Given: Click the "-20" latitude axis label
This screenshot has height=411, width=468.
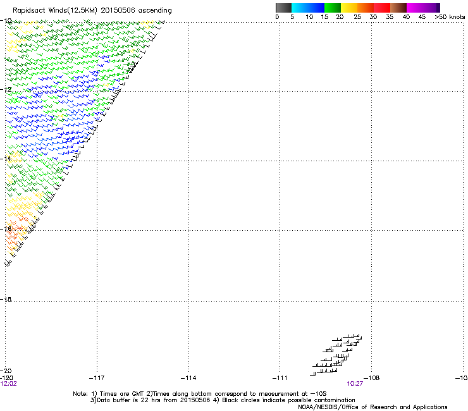Looking at the screenshot, I should (x=6, y=371).
